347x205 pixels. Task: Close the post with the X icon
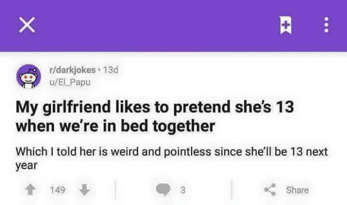[27, 25]
